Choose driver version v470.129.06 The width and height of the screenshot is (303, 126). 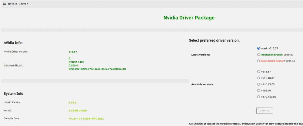click(258, 97)
